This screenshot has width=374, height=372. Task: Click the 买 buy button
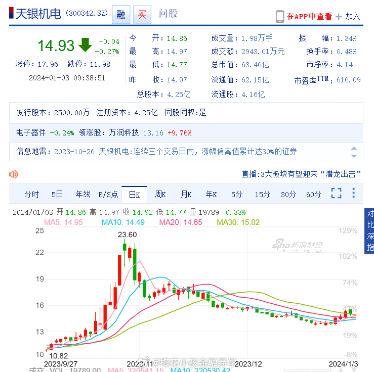pyautogui.click(x=142, y=15)
